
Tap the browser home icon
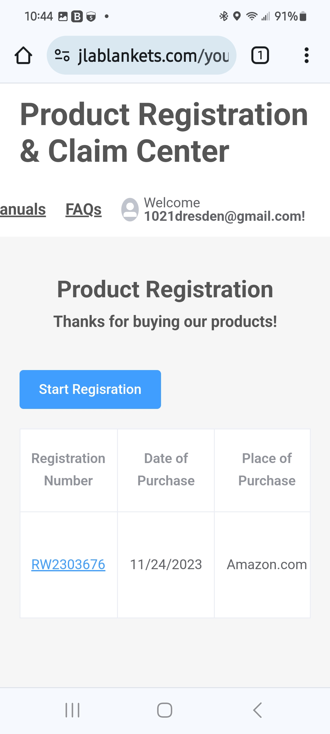(23, 55)
